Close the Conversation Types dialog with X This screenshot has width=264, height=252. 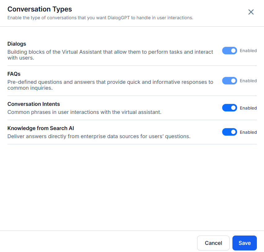pos(251,12)
